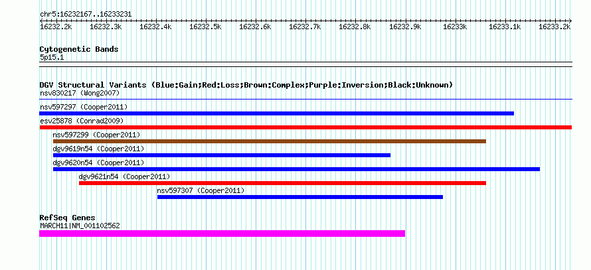The width and height of the screenshot is (591, 270).
Task: Click the Cytogenetic Bands track heading
Action: tap(79, 49)
